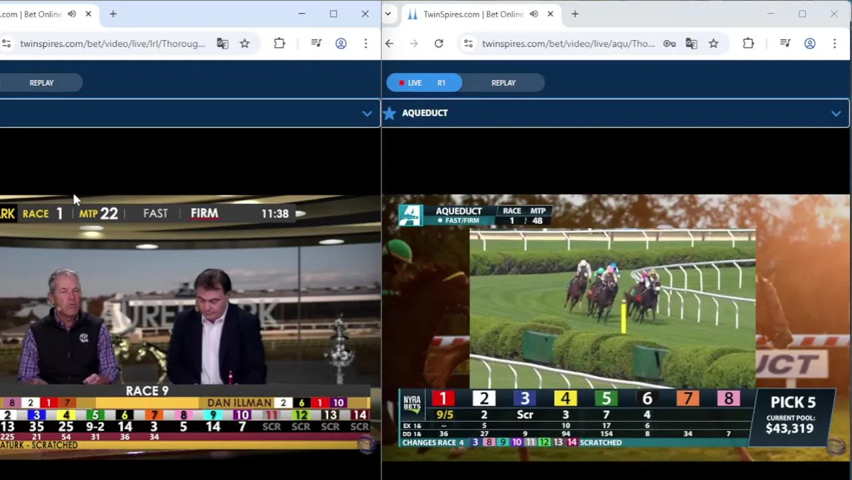
Task: Open media controls in left window toolbar
Action: pyautogui.click(x=316, y=43)
